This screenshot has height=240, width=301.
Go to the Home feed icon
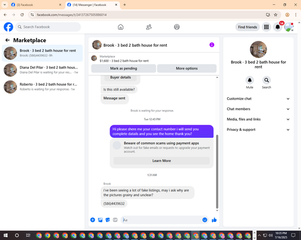pyautogui.click(x=120, y=27)
